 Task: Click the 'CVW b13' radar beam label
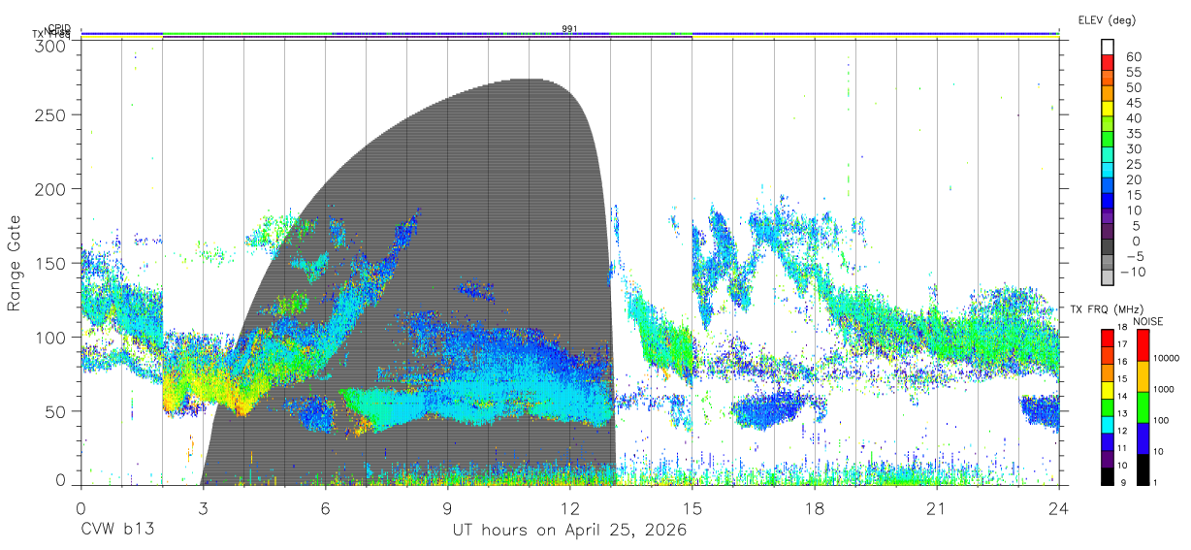point(116,531)
